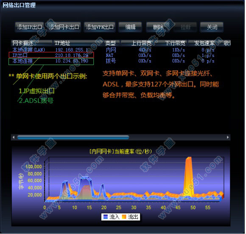Screen dimensions: 246x234
Task: Click the 删除 button
Action: coord(158,27)
